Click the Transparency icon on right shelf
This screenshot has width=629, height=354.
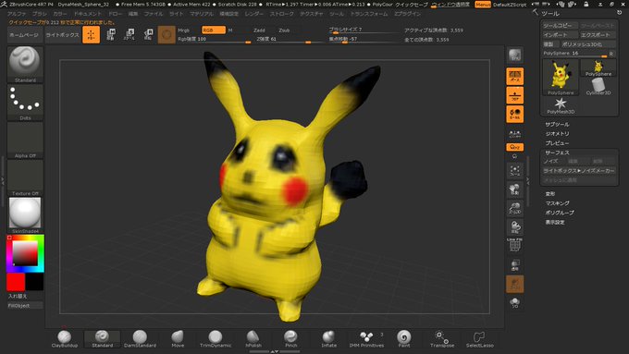[x=514, y=265]
